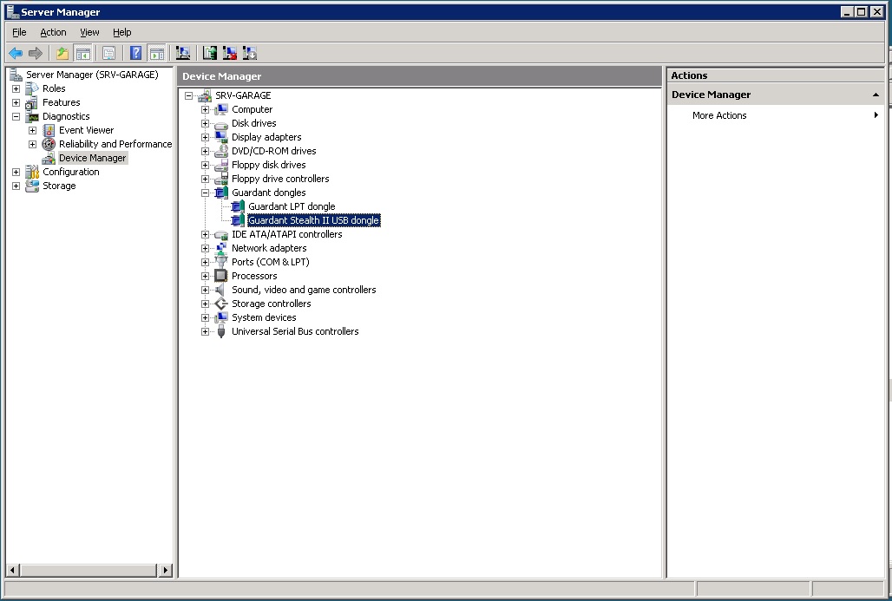Open the View menu
This screenshot has width=892, height=601.
pos(89,32)
